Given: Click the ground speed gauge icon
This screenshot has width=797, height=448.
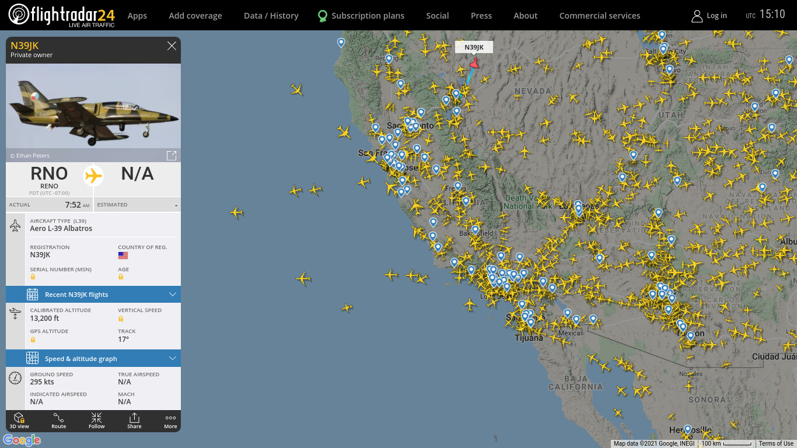Looking at the screenshot, I should [x=15, y=378].
